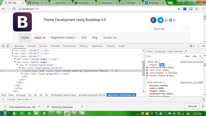Switch to the Sources tab
This screenshot has height=116, width=206.
[43, 46]
